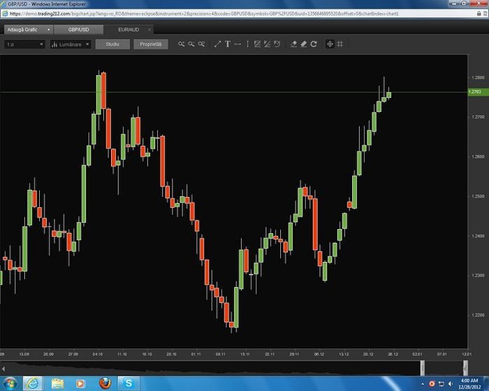Image resolution: width=489 pixels, height=391 pixels.
Task: Click the first of the three square drawing-tool icons
Action: point(257,44)
